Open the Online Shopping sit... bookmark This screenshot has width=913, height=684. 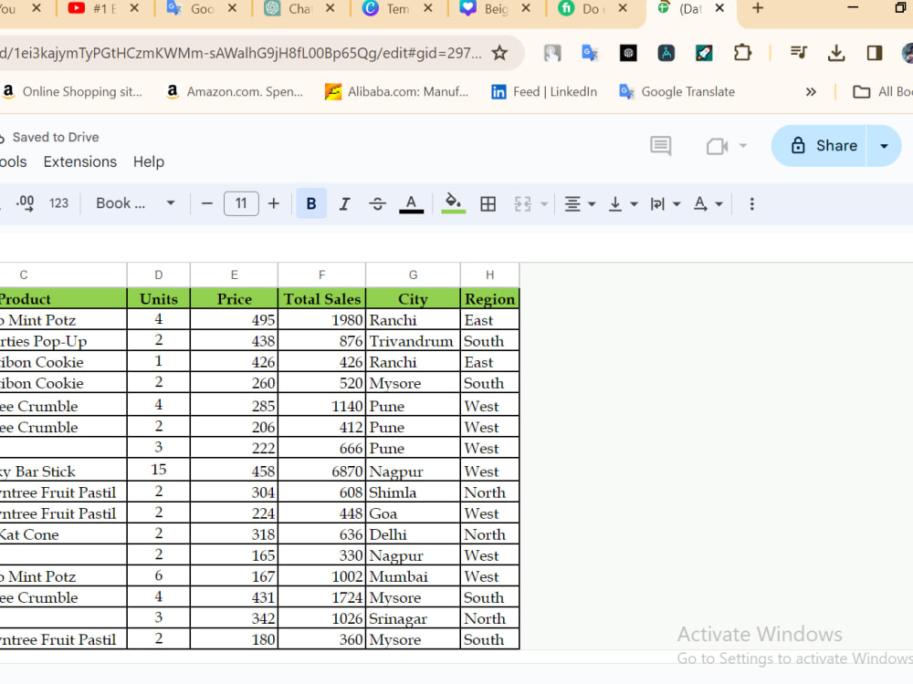point(73,91)
